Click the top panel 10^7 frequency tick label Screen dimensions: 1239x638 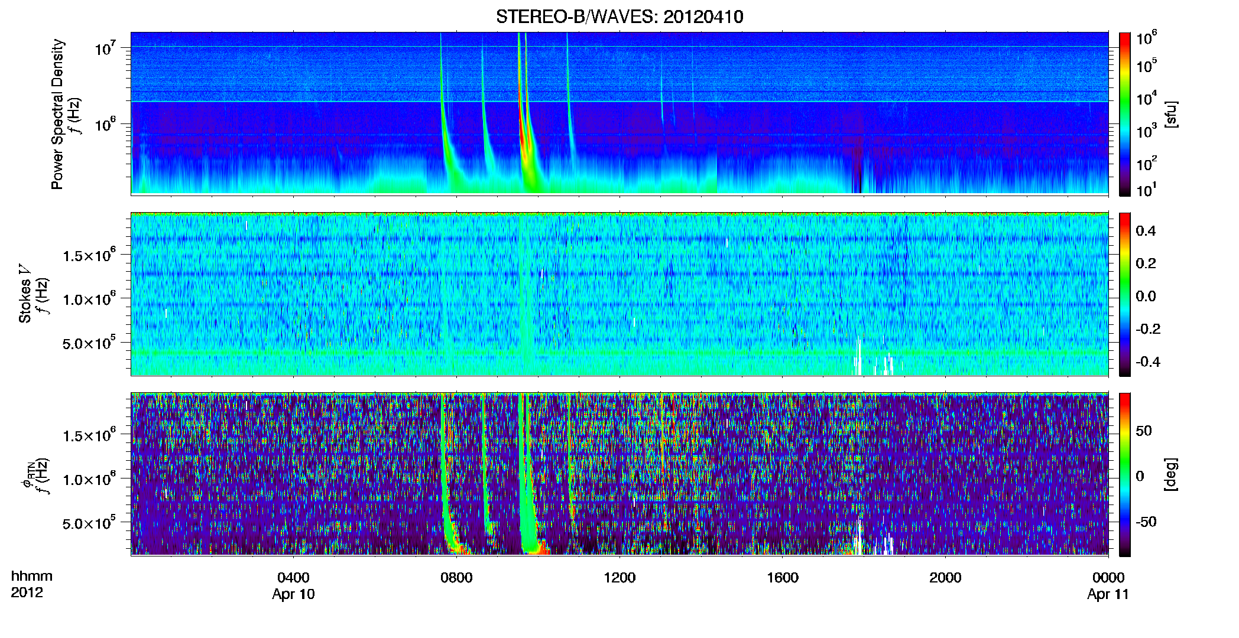point(106,48)
